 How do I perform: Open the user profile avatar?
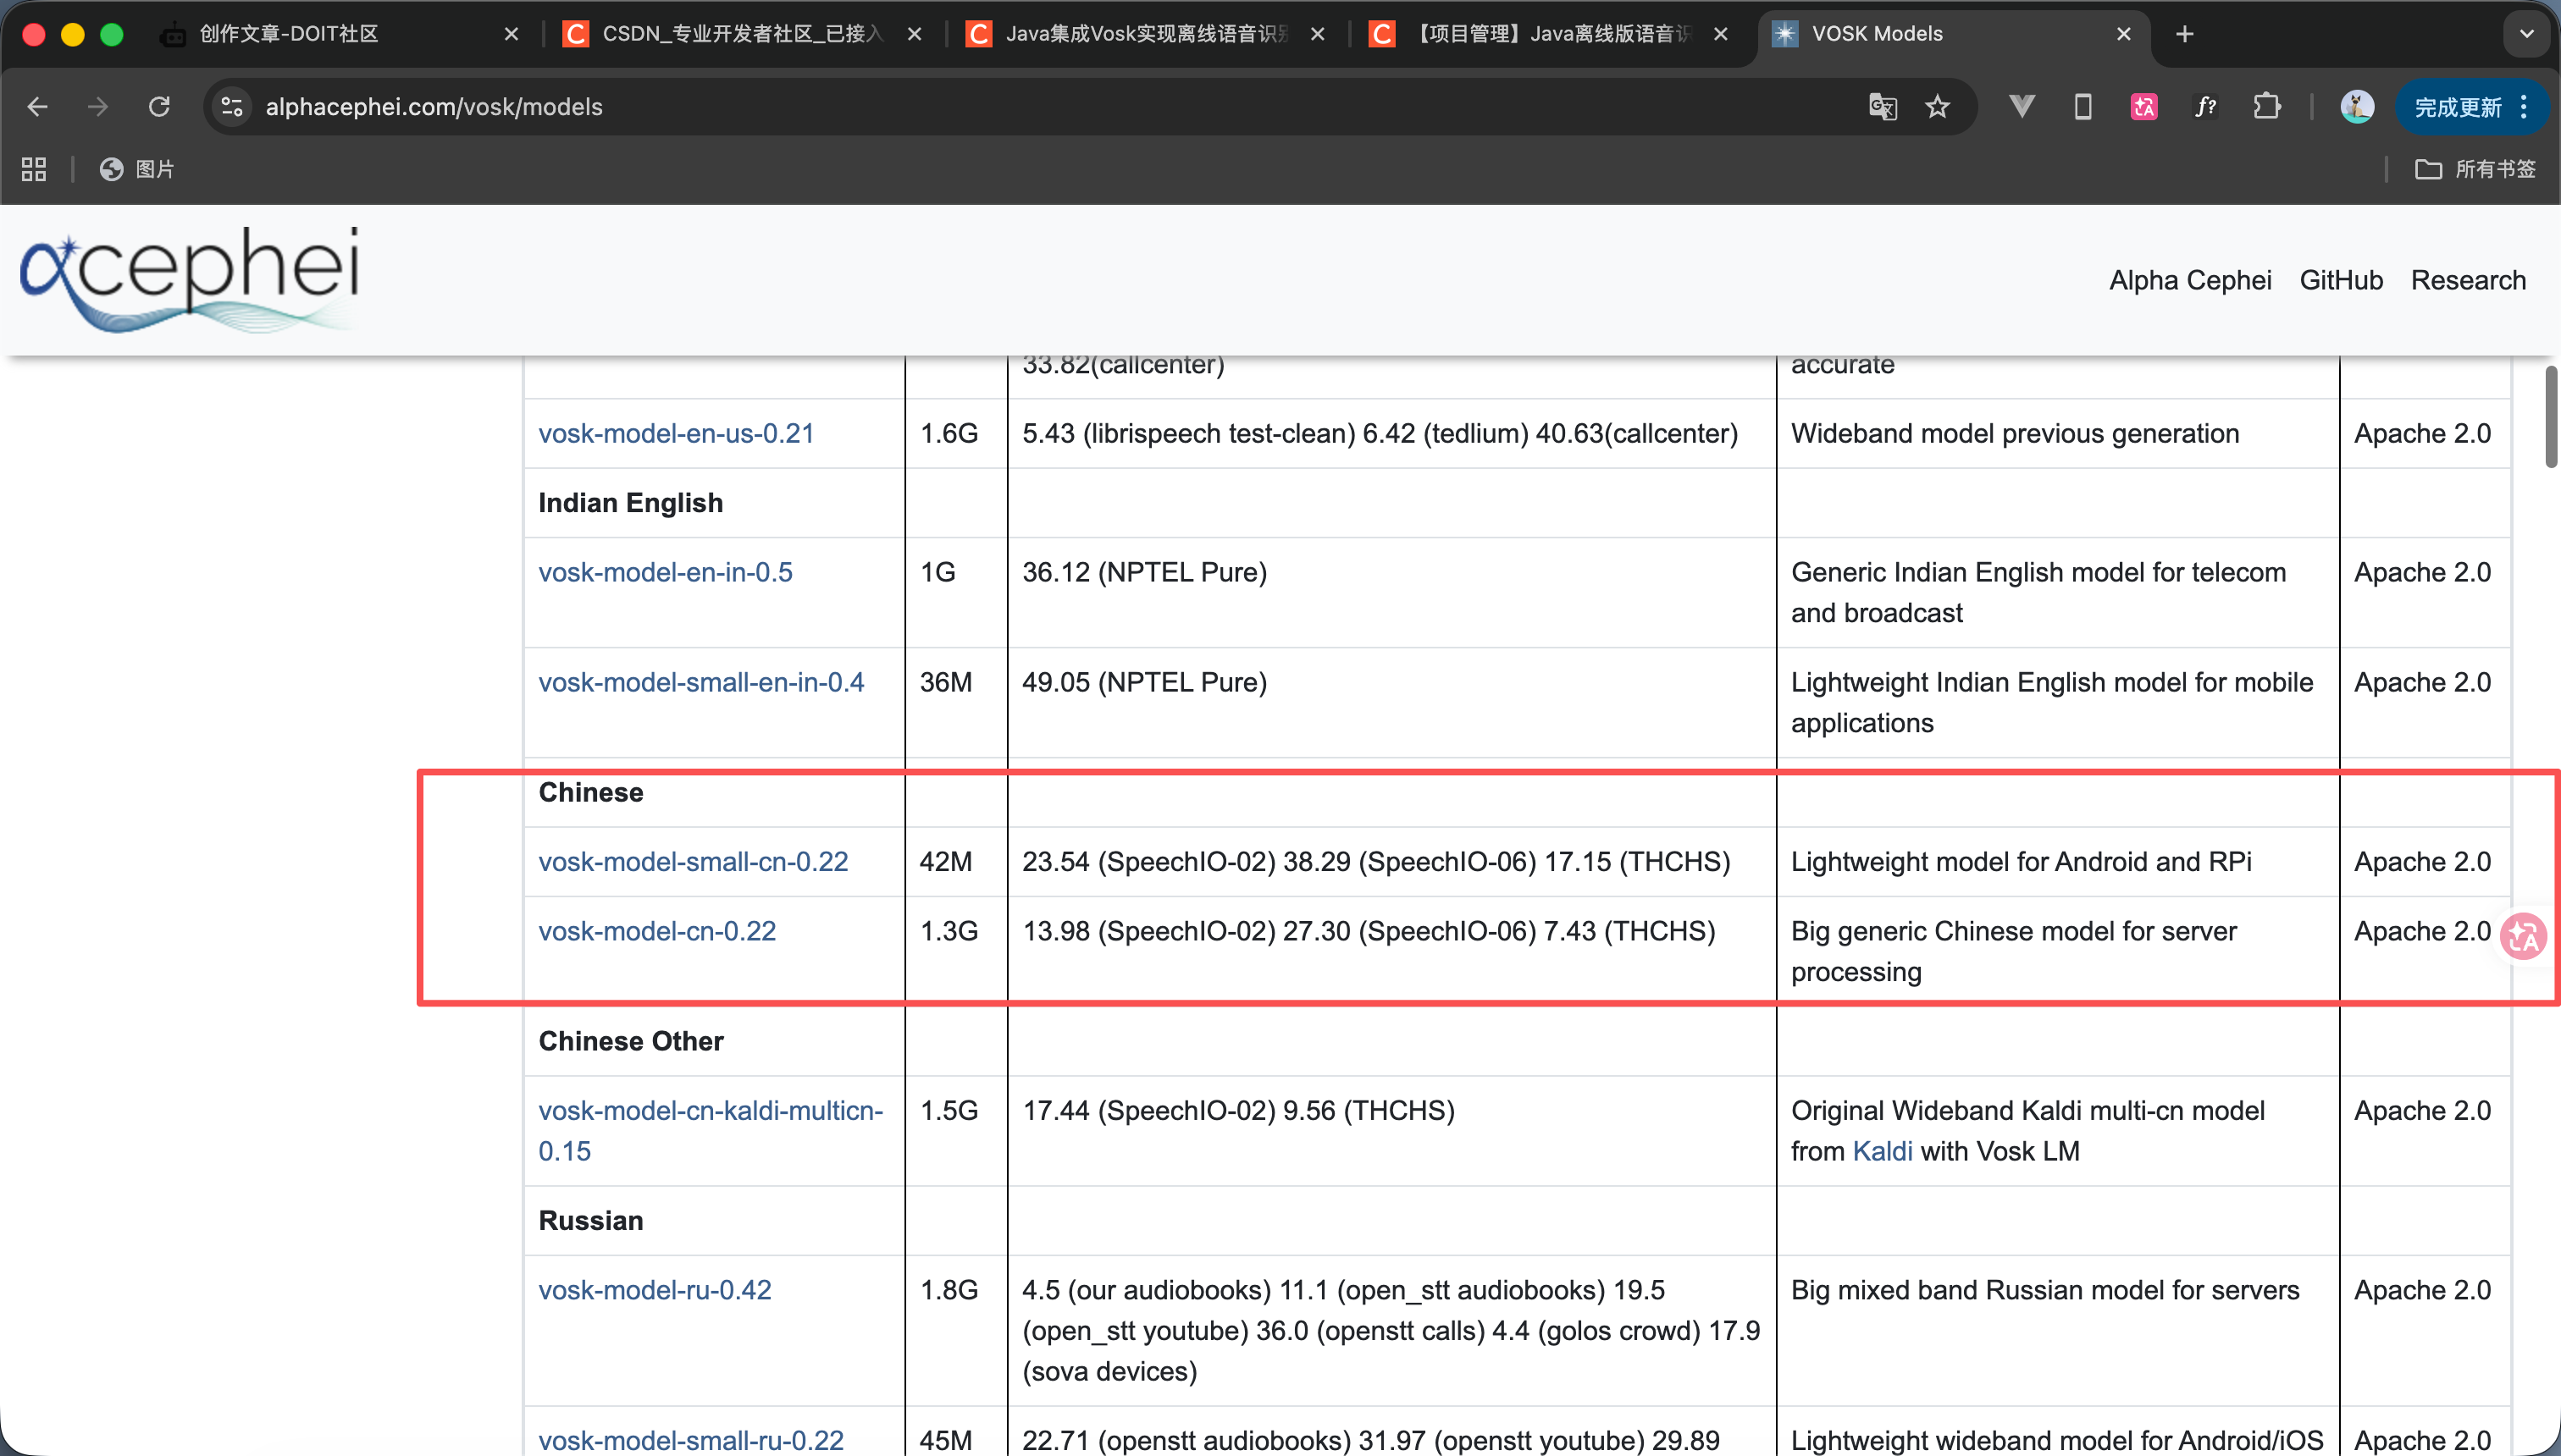2357,107
